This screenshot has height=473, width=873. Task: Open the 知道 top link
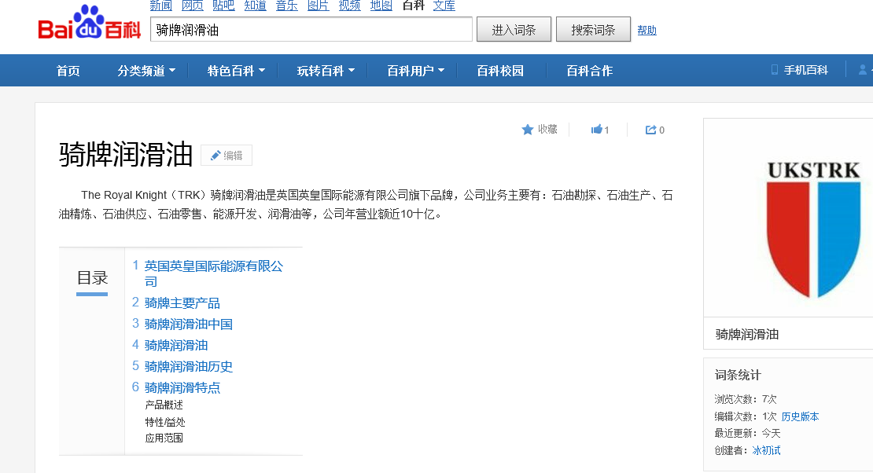[x=256, y=5]
